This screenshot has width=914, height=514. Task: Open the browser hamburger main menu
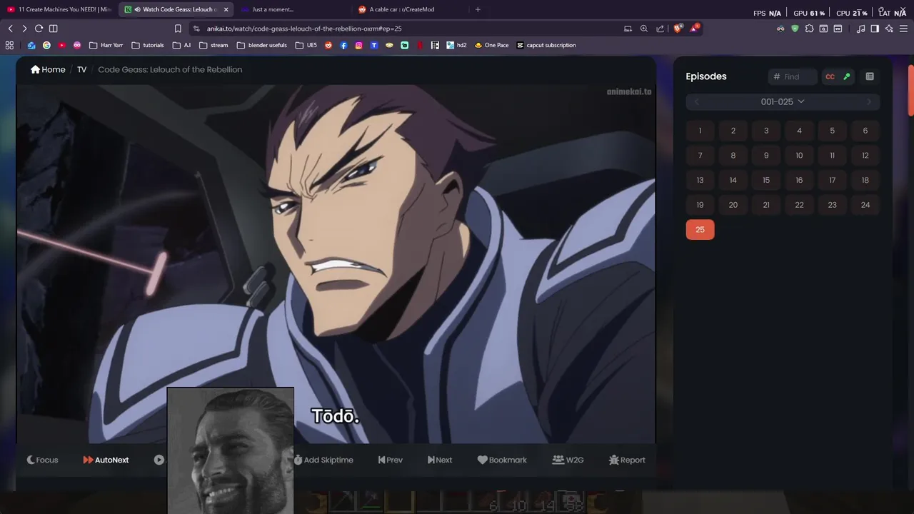click(903, 29)
